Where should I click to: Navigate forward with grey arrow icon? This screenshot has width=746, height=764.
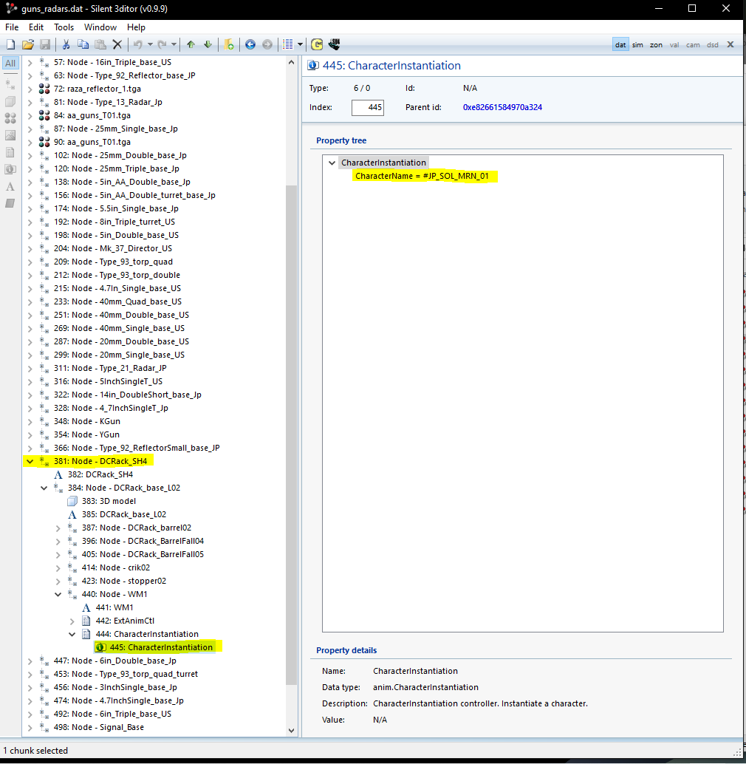tap(267, 45)
